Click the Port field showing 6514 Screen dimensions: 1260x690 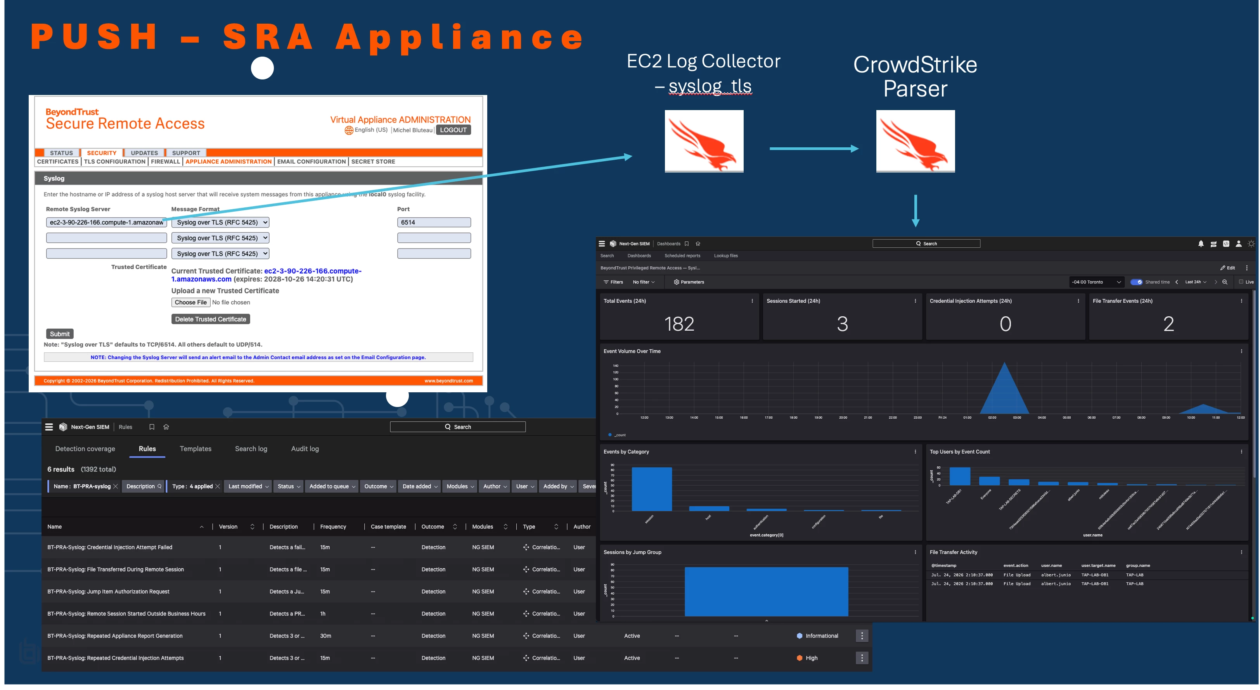coord(434,223)
